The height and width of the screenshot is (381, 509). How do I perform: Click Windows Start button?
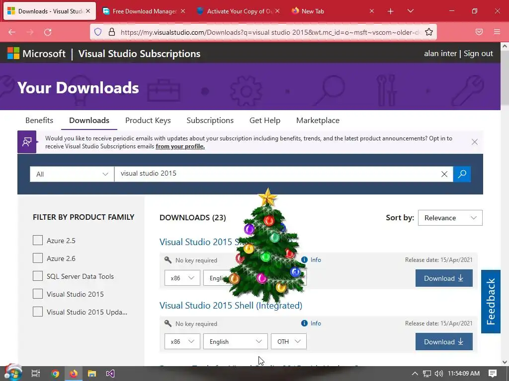13,373
